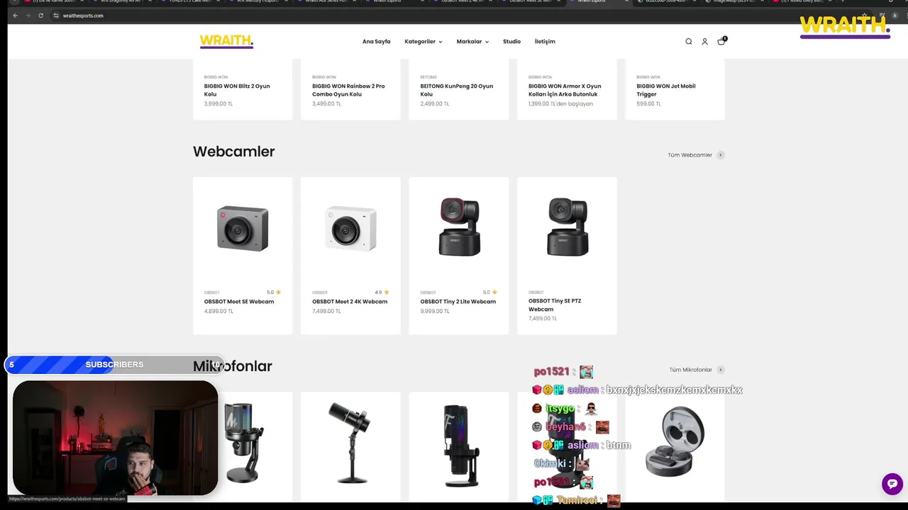Click the Webcamler section heading

[233, 152]
